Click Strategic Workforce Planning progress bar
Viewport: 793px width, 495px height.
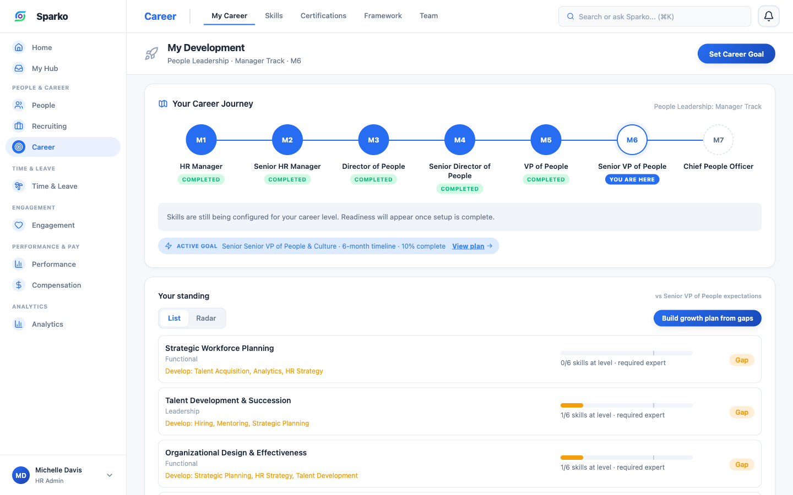pyautogui.click(x=627, y=353)
